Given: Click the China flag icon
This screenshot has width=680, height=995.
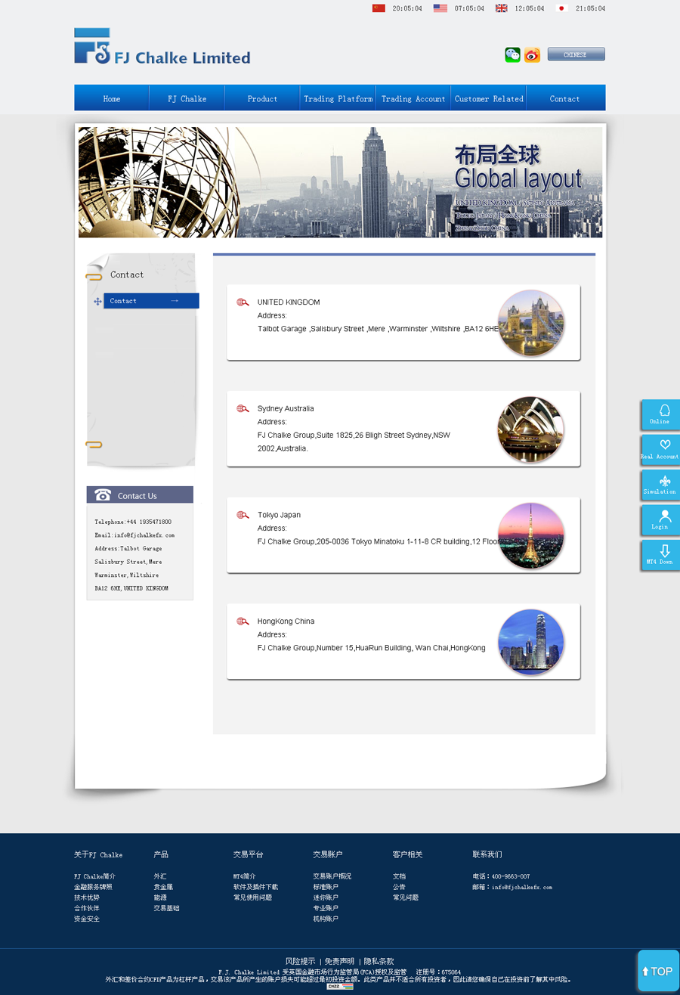Looking at the screenshot, I should click(x=379, y=8).
